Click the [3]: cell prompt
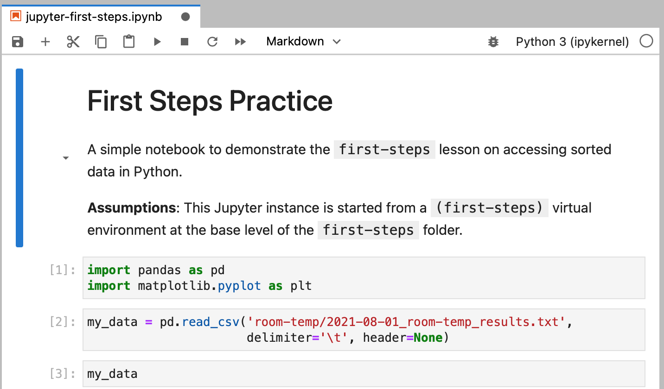664x389 pixels. (x=63, y=374)
